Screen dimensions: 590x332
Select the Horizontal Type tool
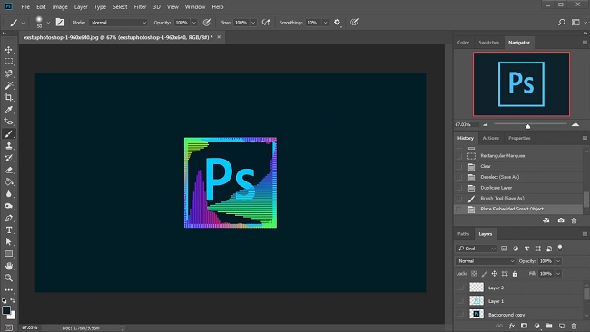coord(9,230)
